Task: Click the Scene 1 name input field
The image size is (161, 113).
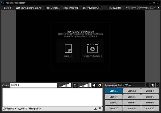Action: tap(34, 85)
